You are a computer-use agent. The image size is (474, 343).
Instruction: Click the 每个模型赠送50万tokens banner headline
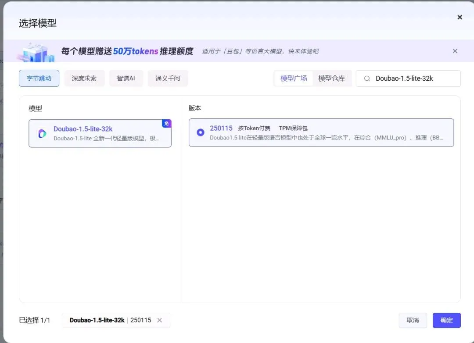click(127, 51)
